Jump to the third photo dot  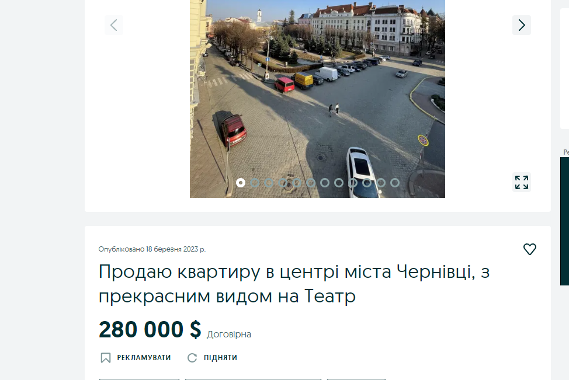tap(269, 183)
